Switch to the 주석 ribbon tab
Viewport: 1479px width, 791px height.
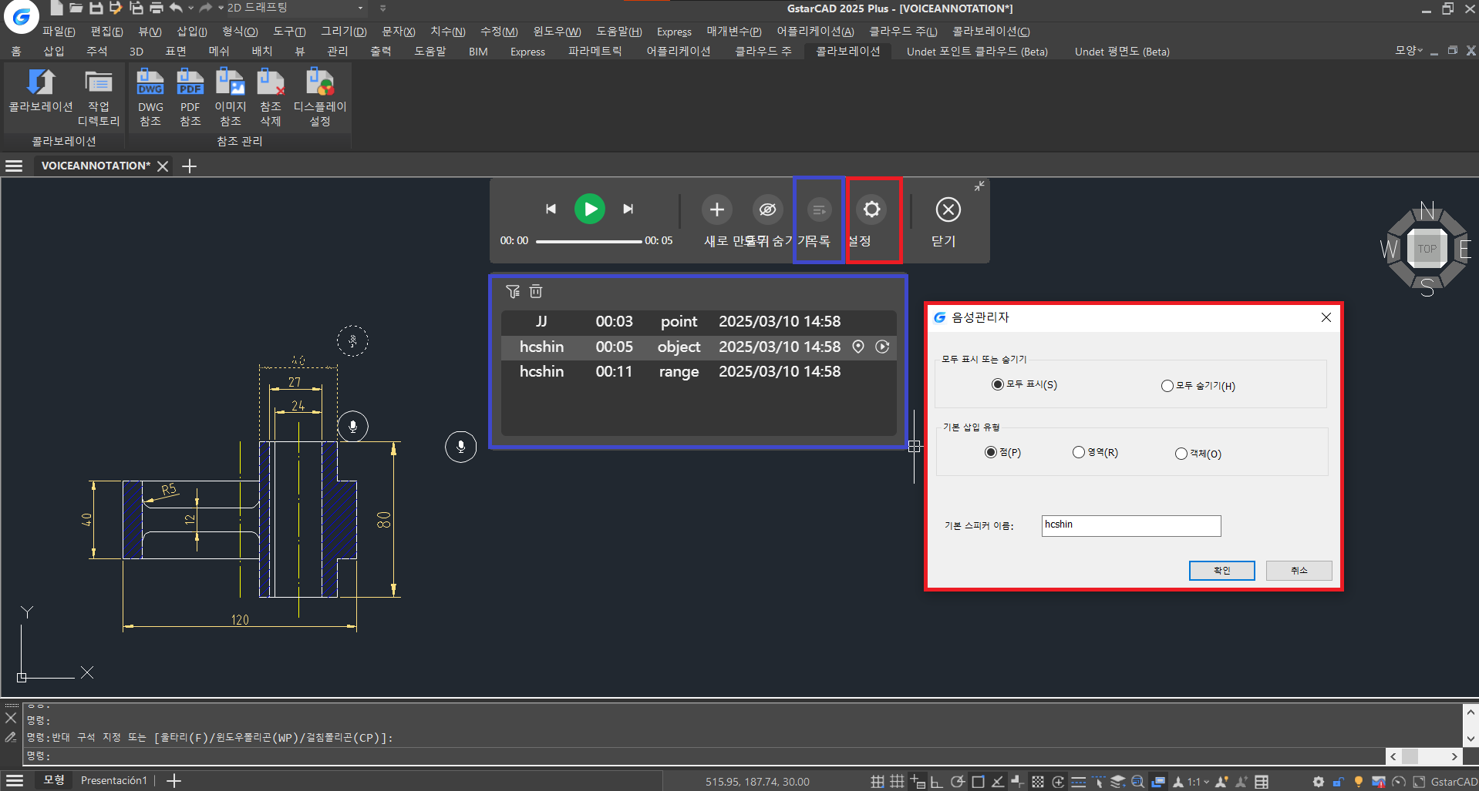[x=97, y=52]
